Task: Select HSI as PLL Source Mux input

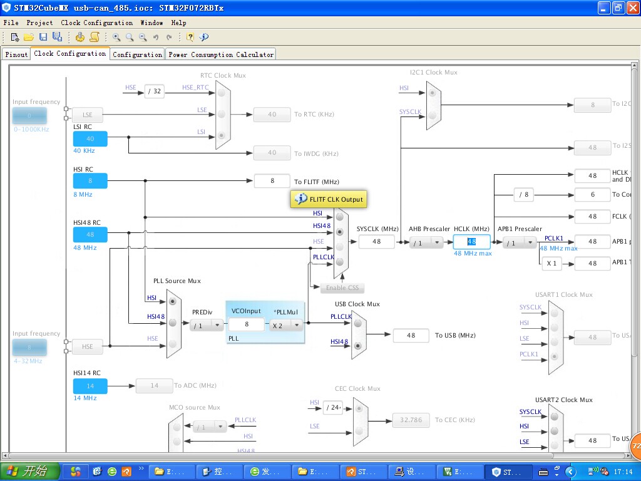Action: [x=173, y=301]
